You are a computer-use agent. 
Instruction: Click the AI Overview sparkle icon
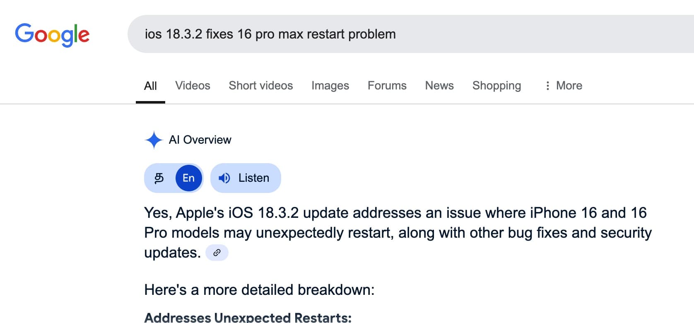coord(154,140)
